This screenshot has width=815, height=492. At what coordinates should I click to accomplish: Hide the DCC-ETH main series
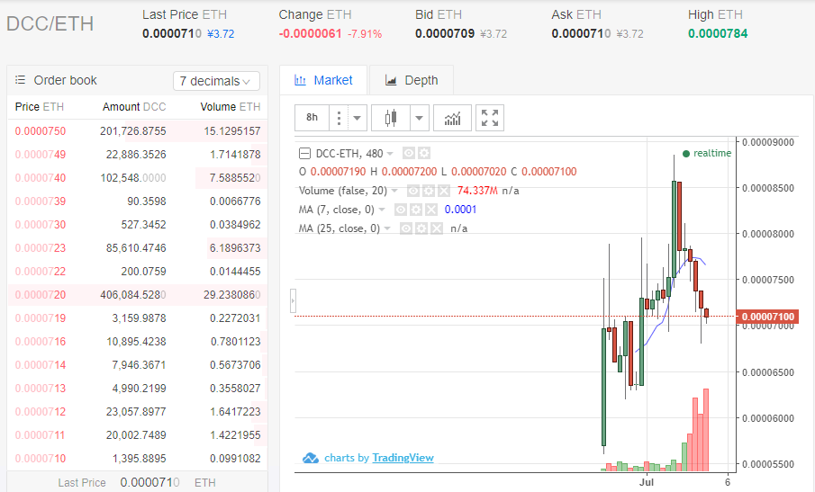pyautogui.click(x=409, y=153)
